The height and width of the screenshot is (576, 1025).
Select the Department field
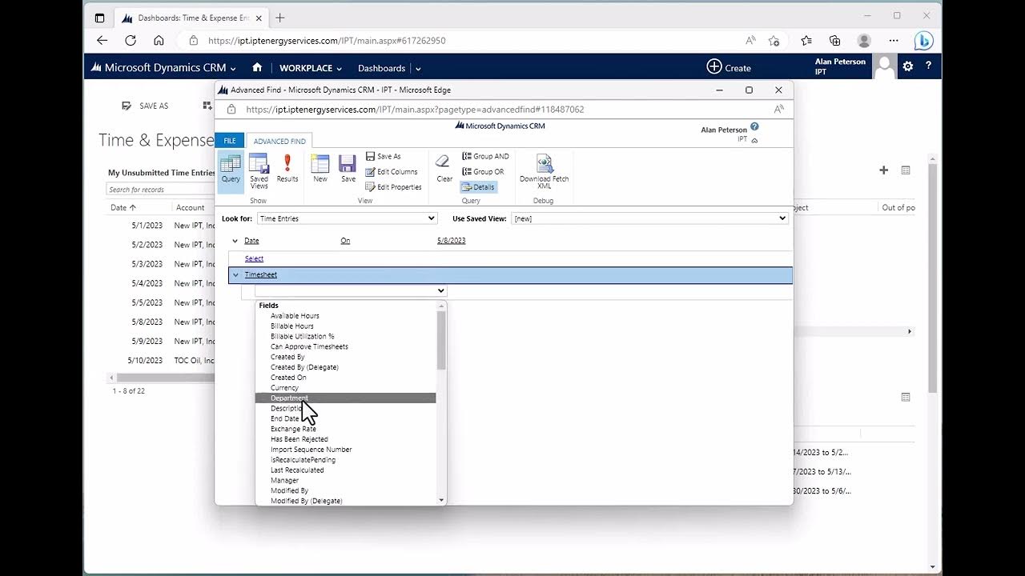[x=345, y=398]
